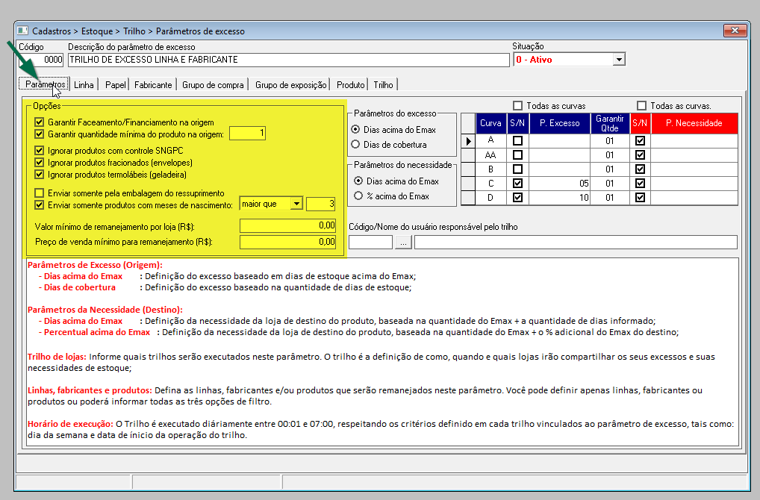
Task: Click the Garantir Qtde 01 cell for curve A
Action: (610, 141)
